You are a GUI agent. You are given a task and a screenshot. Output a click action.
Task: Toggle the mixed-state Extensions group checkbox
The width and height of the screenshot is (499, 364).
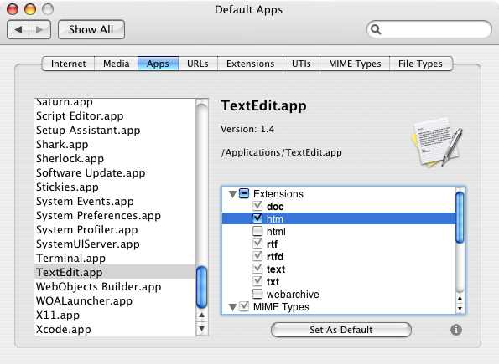[x=244, y=193]
